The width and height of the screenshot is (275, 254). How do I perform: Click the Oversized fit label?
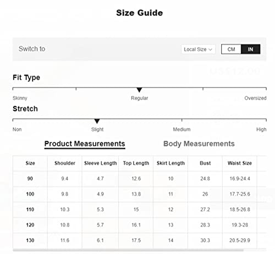click(255, 98)
